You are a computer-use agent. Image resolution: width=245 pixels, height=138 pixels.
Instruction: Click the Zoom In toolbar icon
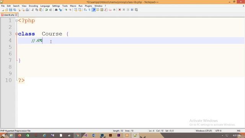[x=66, y=10]
